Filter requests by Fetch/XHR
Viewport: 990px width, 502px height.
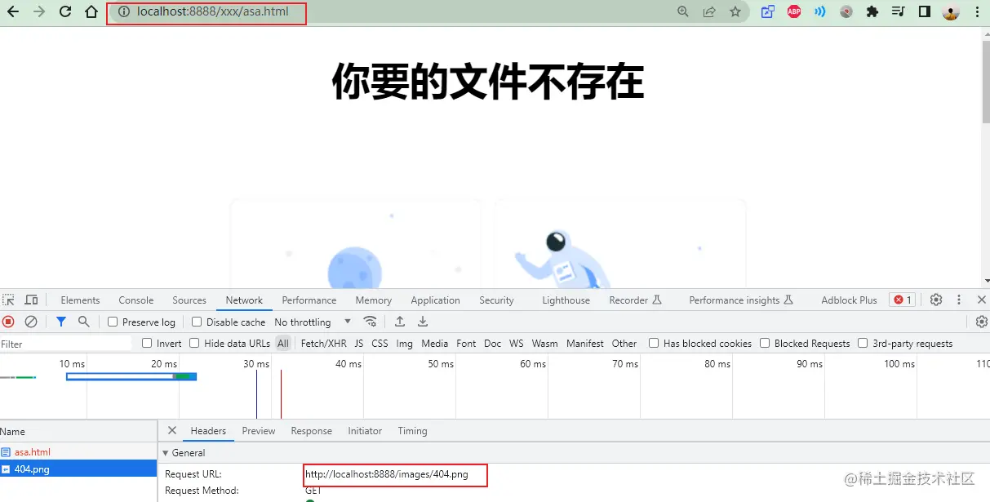click(x=324, y=344)
